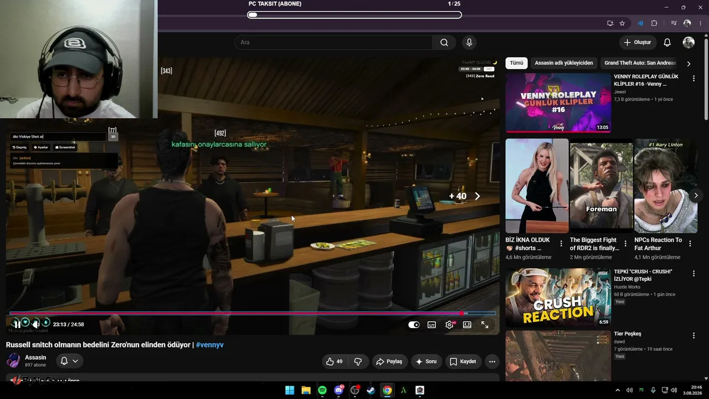Start voice search with the microphone
This screenshot has width=709, height=399.
click(469, 42)
